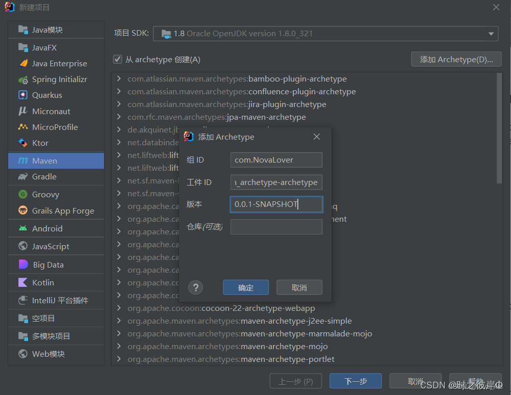Click the 添加 Archetype(D)... button

point(456,59)
